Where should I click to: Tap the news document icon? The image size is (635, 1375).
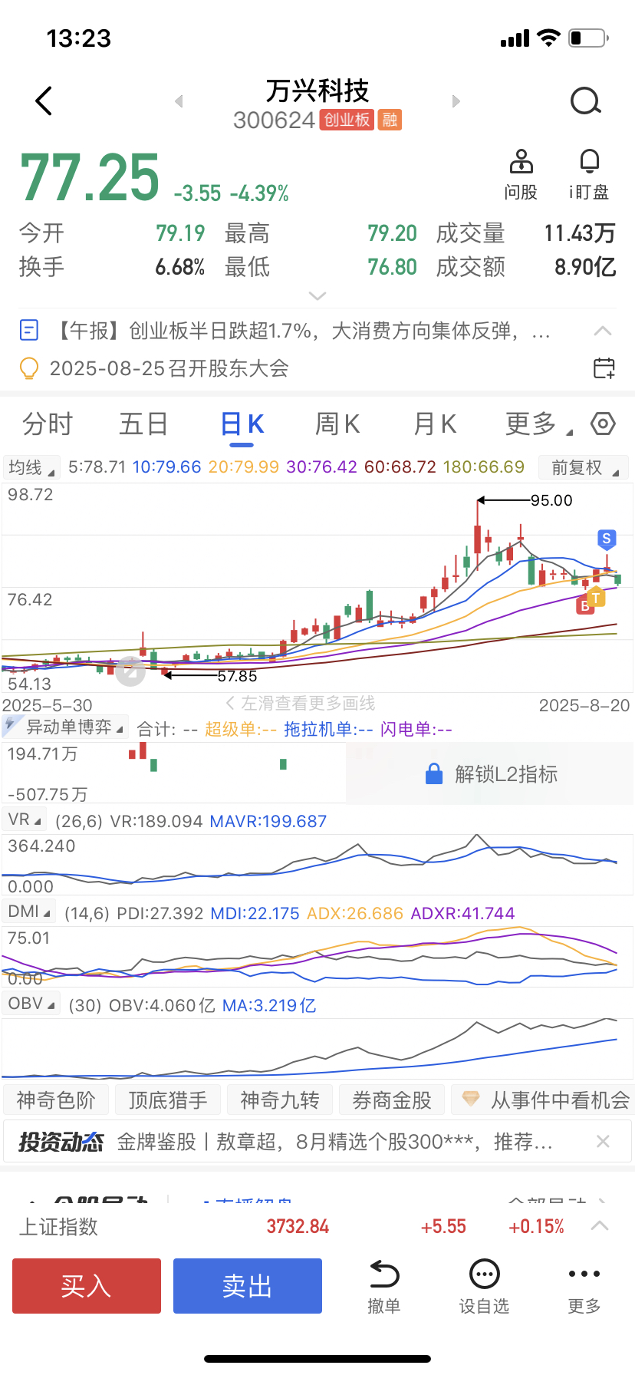28,331
